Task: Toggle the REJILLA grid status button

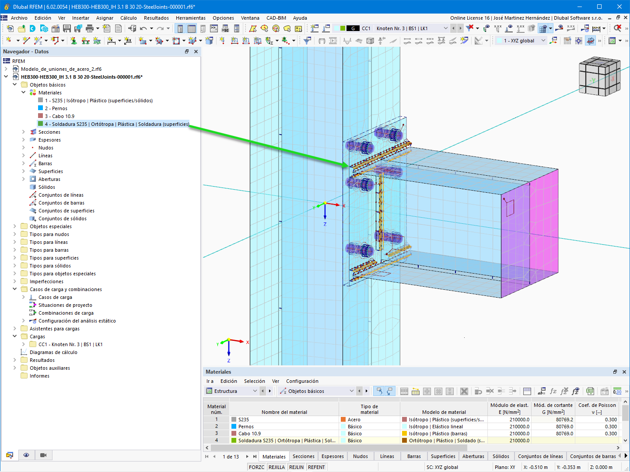Action: click(x=276, y=467)
